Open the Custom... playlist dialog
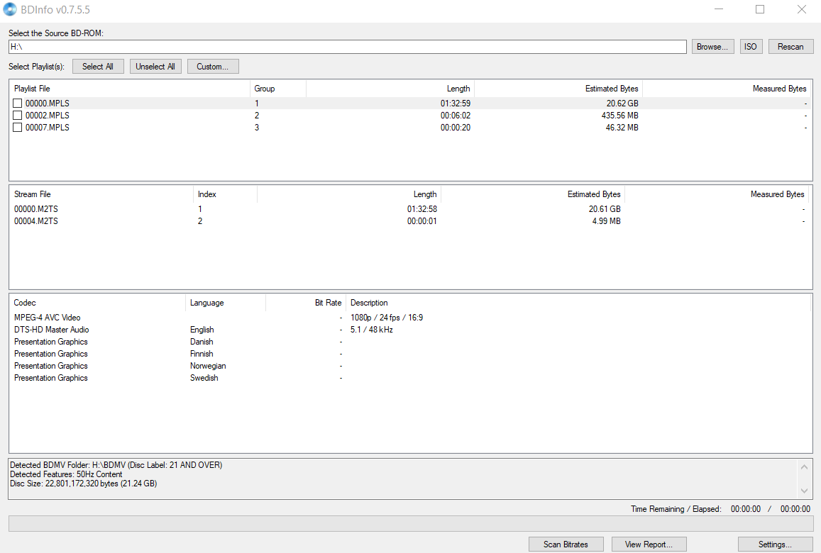This screenshot has height=553, width=821. tap(213, 67)
